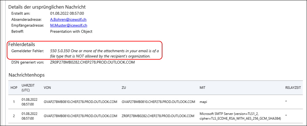Image resolution: width=307 pixels, height=126 pixels.
Task: Open the A.Bohren@icewolf.ch sender address link
Action: (68, 20)
